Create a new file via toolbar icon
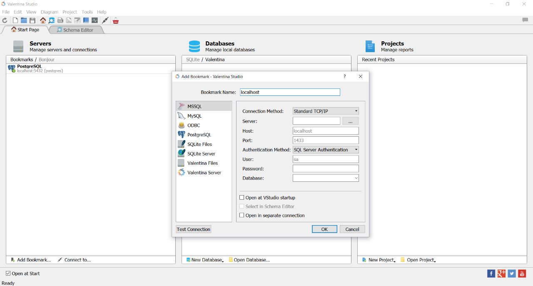This screenshot has height=286, width=533. tap(15, 20)
